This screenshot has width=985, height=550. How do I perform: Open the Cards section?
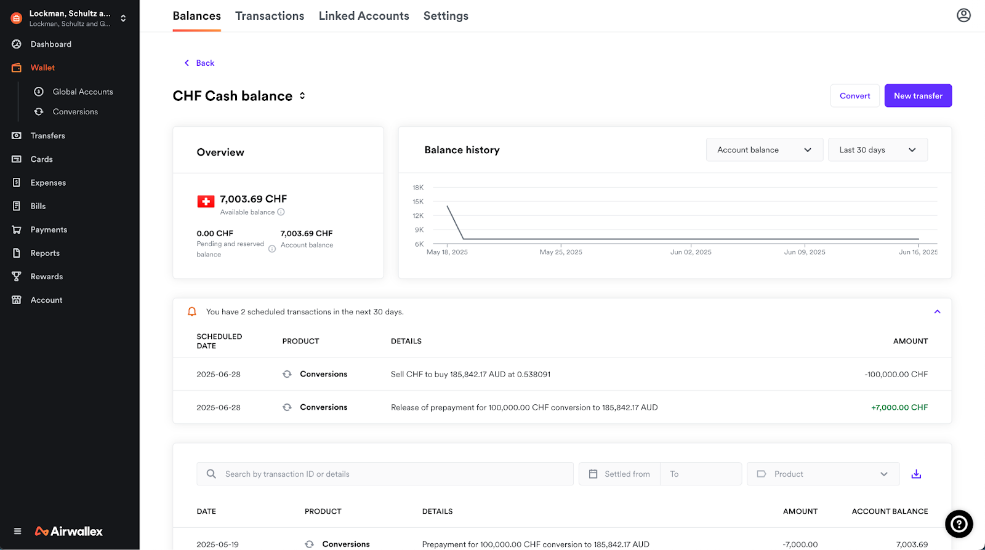tap(41, 159)
